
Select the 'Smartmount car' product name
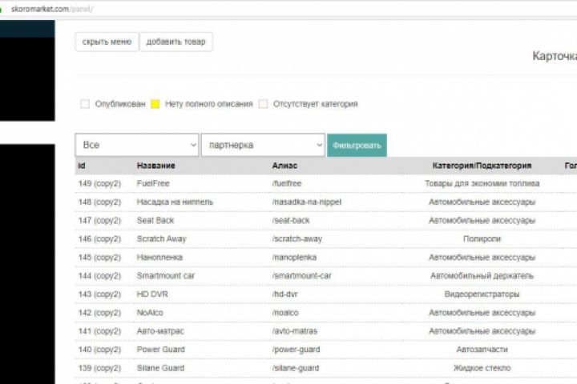[165, 276]
